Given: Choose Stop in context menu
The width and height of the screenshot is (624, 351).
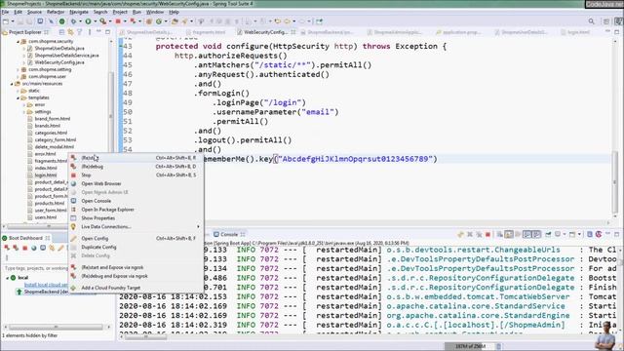Looking at the screenshot, I should point(136,175).
